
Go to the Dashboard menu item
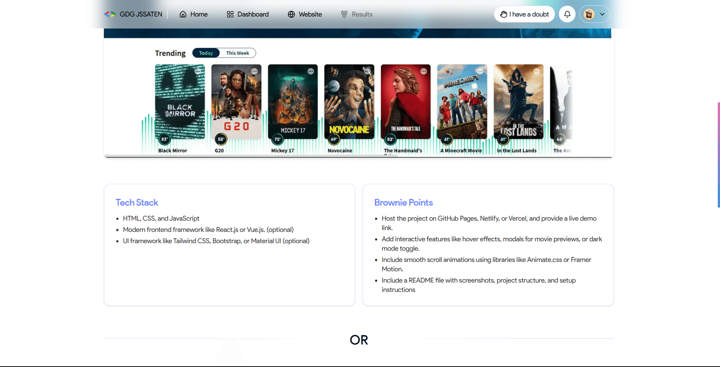click(x=253, y=14)
